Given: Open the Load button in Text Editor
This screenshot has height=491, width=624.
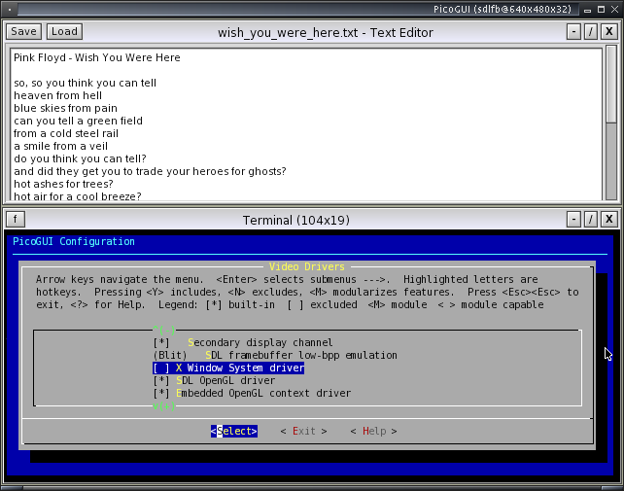Looking at the screenshot, I should (64, 31).
